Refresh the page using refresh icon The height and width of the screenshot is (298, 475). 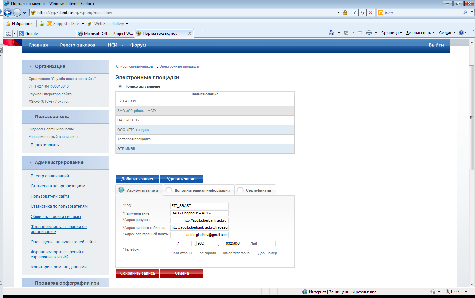[362, 13]
